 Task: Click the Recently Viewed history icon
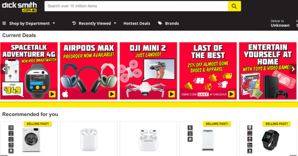tap(74, 23)
